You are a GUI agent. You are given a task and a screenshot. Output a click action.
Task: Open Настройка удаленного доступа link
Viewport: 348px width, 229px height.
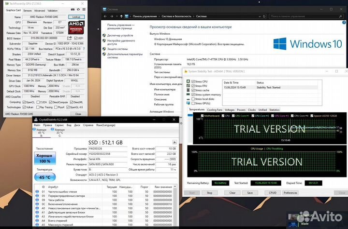pyautogui.click(x=121, y=42)
